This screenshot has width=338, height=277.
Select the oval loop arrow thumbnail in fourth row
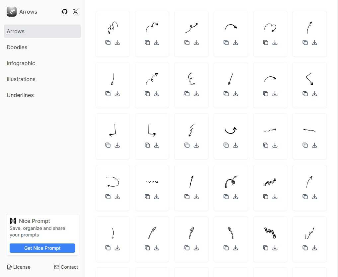coord(113,182)
